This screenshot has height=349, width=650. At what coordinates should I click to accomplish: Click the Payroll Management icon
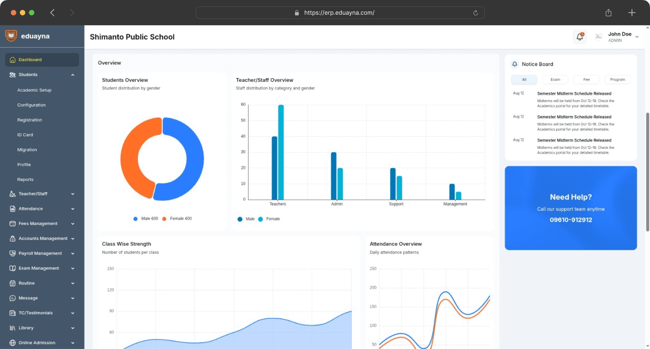[x=13, y=253]
